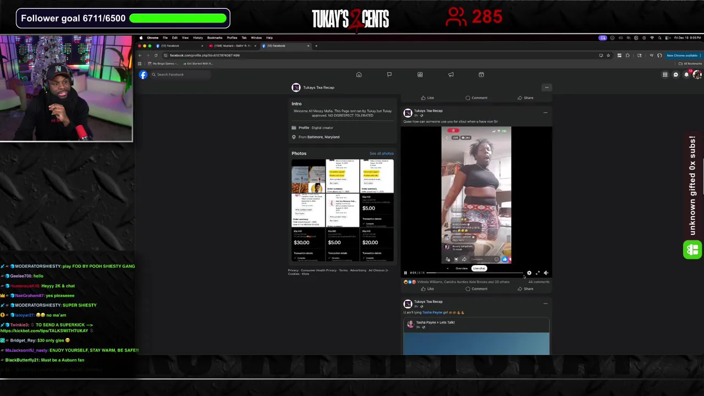The height and width of the screenshot is (396, 704).
Task: Mute the video volume icon
Action: pyautogui.click(x=546, y=273)
